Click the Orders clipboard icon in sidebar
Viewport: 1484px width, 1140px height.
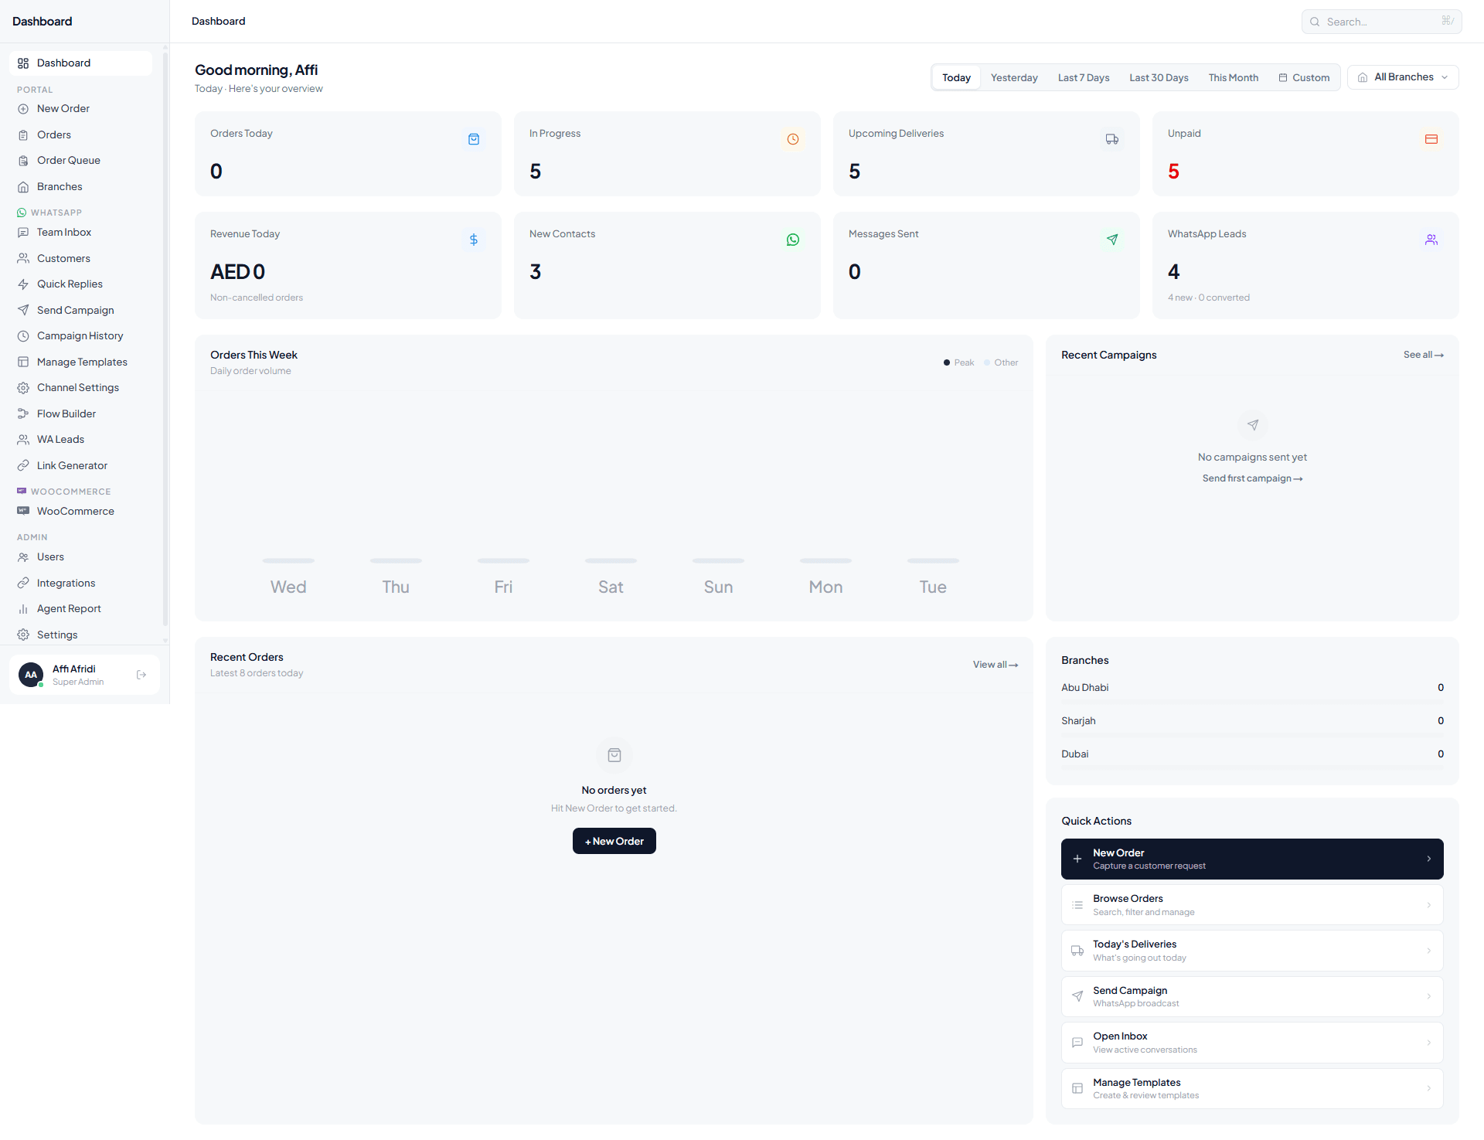point(23,135)
